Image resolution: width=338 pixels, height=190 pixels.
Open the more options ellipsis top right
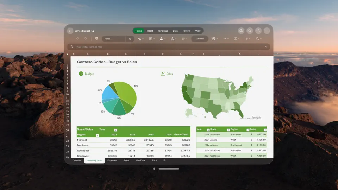pos(267,31)
